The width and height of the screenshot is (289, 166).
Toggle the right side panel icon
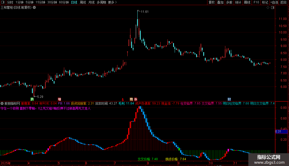[x=273, y=8]
